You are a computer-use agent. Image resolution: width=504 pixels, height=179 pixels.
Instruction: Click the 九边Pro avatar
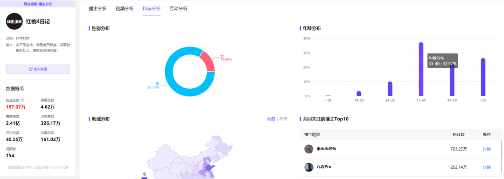click(x=308, y=167)
